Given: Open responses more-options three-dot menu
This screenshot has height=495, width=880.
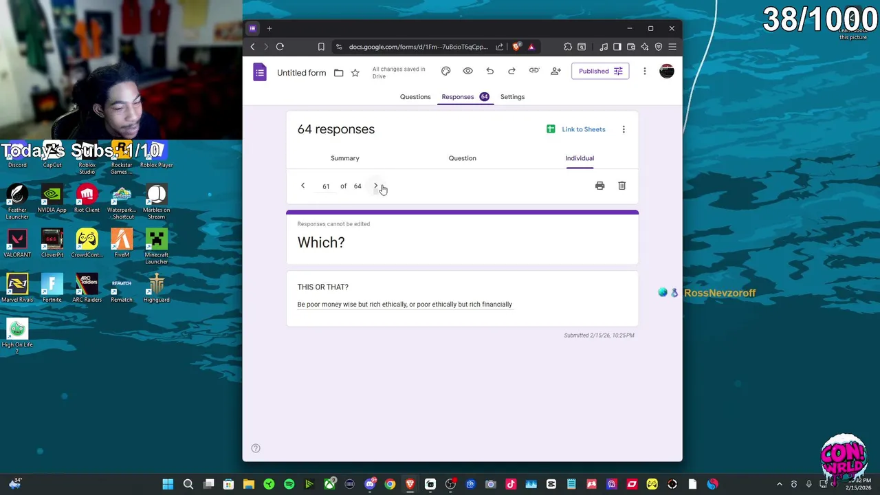Looking at the screenshot, I should 624,129.
